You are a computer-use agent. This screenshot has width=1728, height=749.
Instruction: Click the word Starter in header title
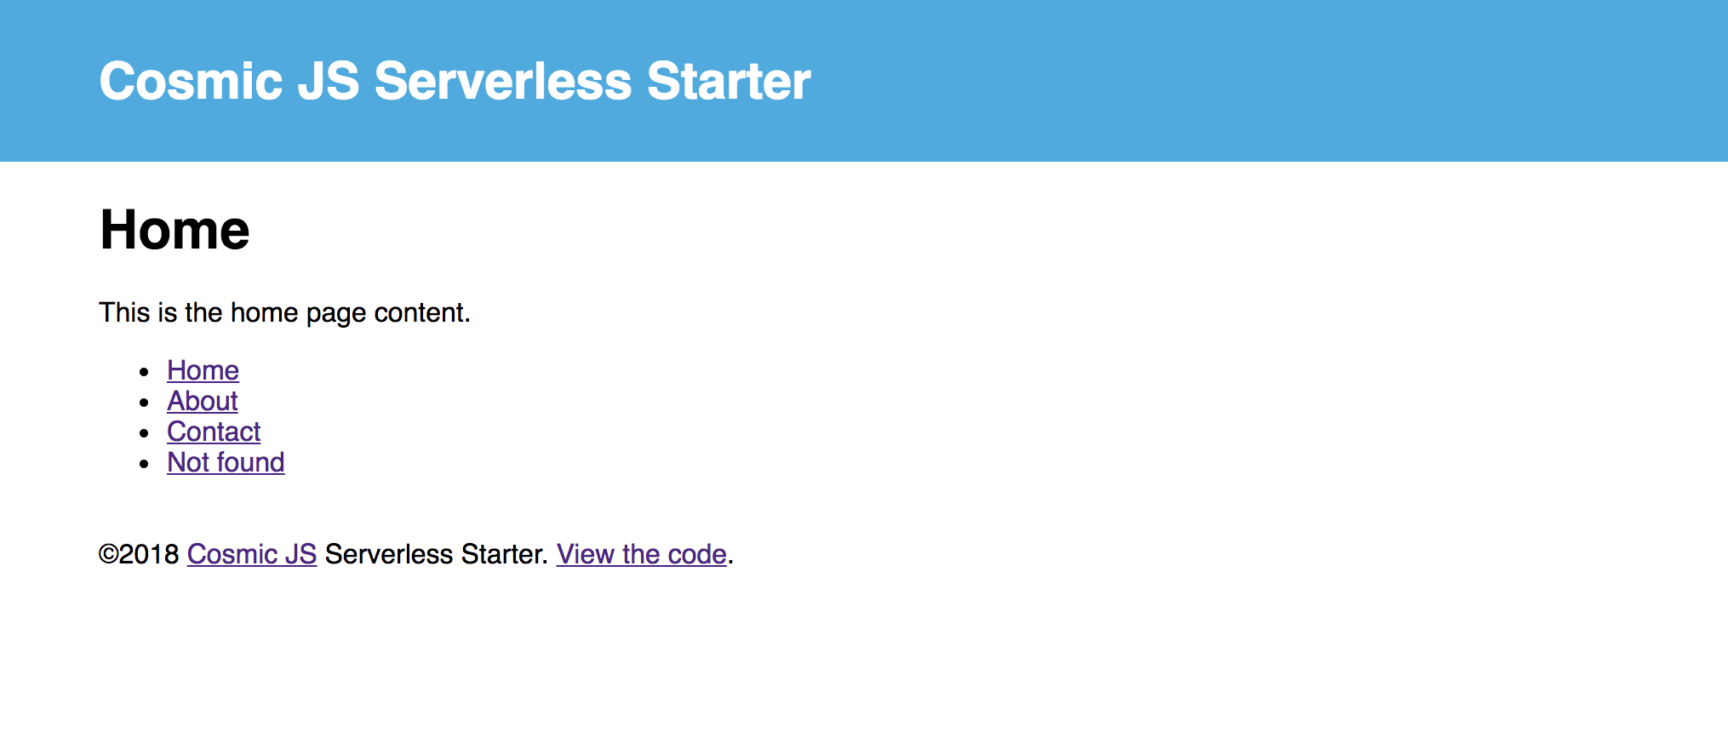729,81
